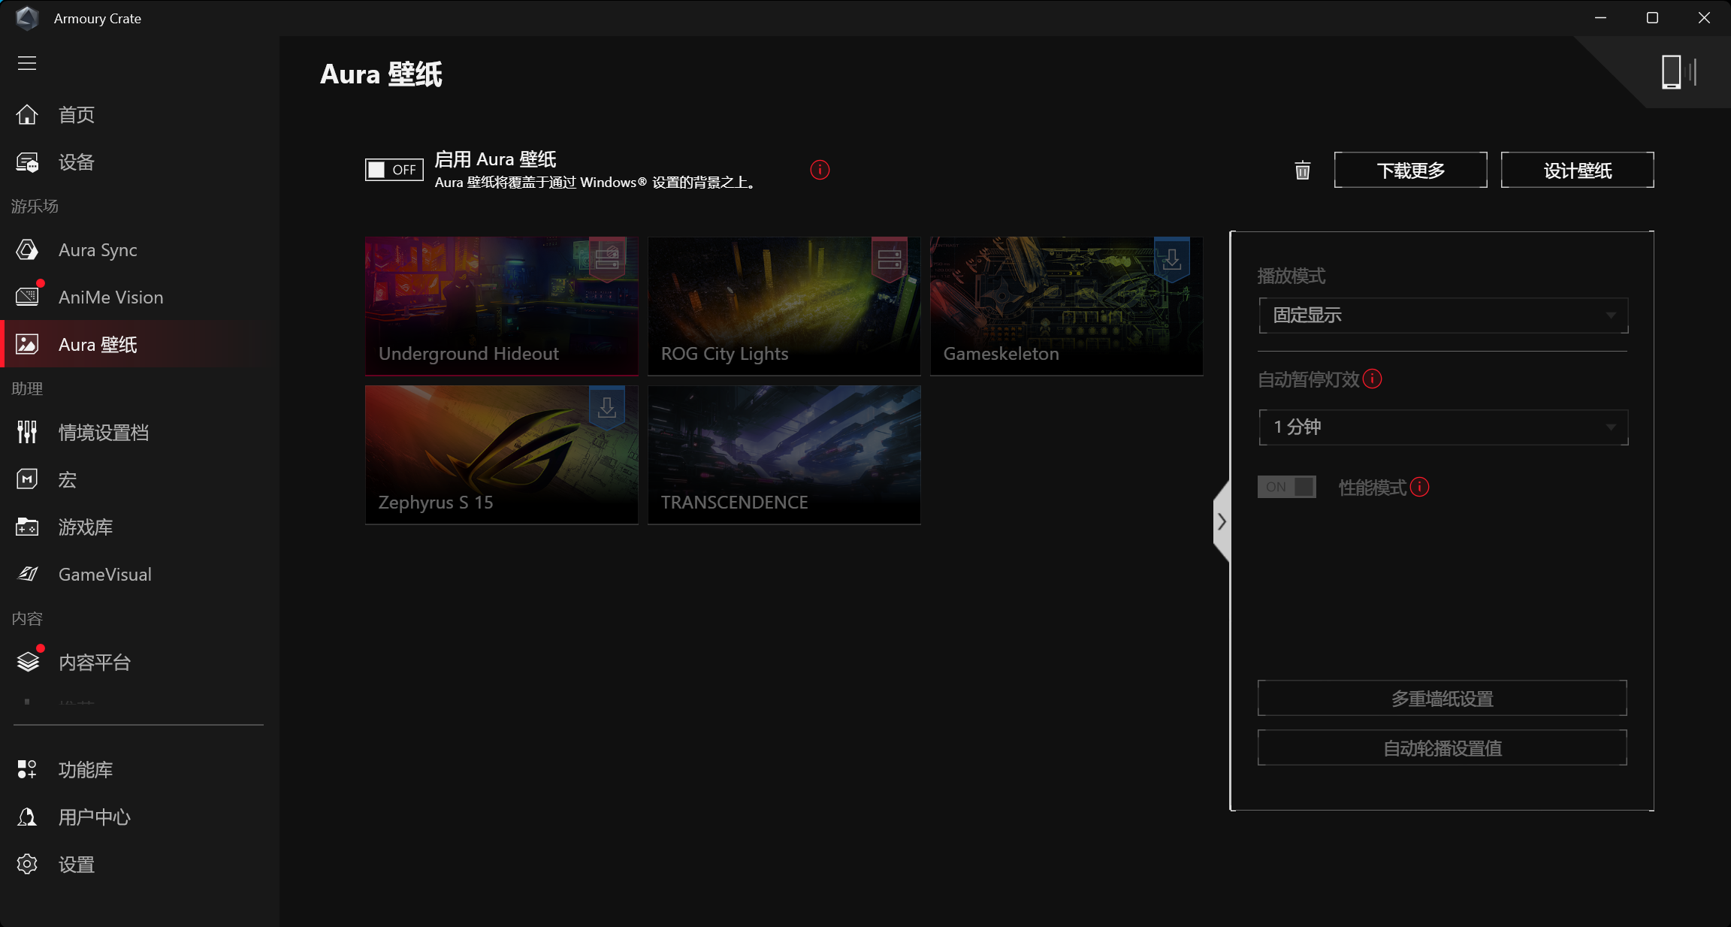Open the hamburger navigation menu

(27, 63)
